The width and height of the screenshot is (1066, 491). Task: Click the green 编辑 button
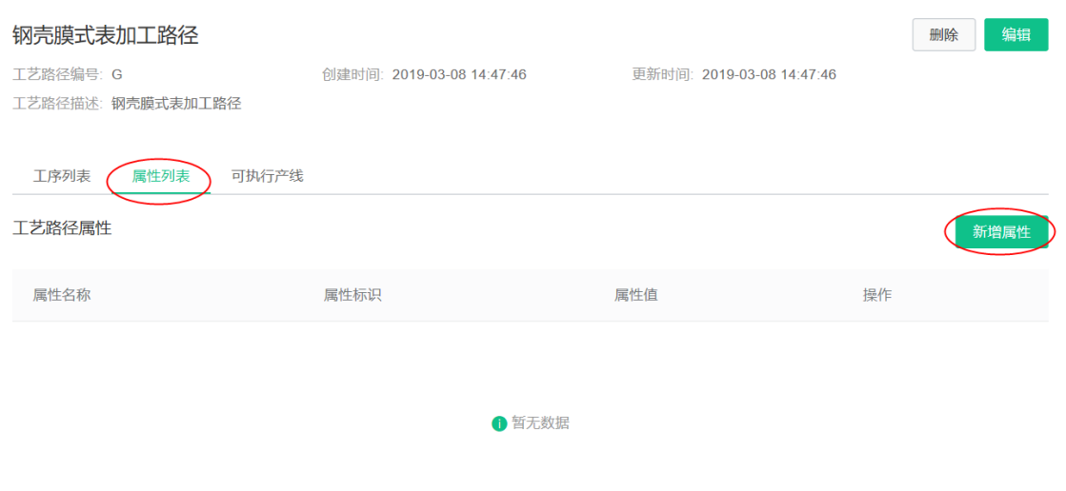(x=1016, y=35)
